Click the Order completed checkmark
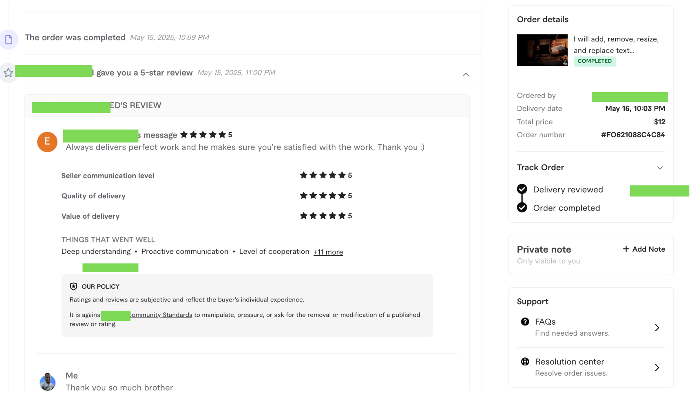Viewport: 699px width, 393px height. (x=522, y=208)
